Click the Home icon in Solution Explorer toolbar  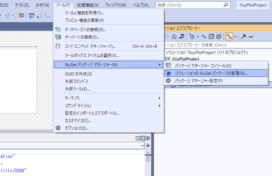174,36
